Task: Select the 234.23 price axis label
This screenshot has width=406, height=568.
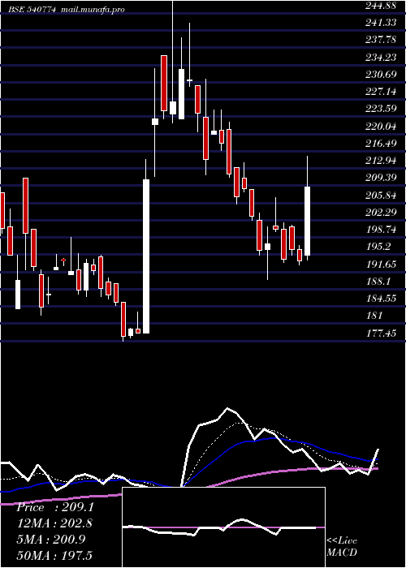Action: click(380, 58)
